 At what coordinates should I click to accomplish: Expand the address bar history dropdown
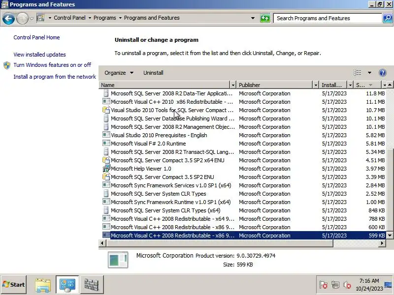pos(253,18)
